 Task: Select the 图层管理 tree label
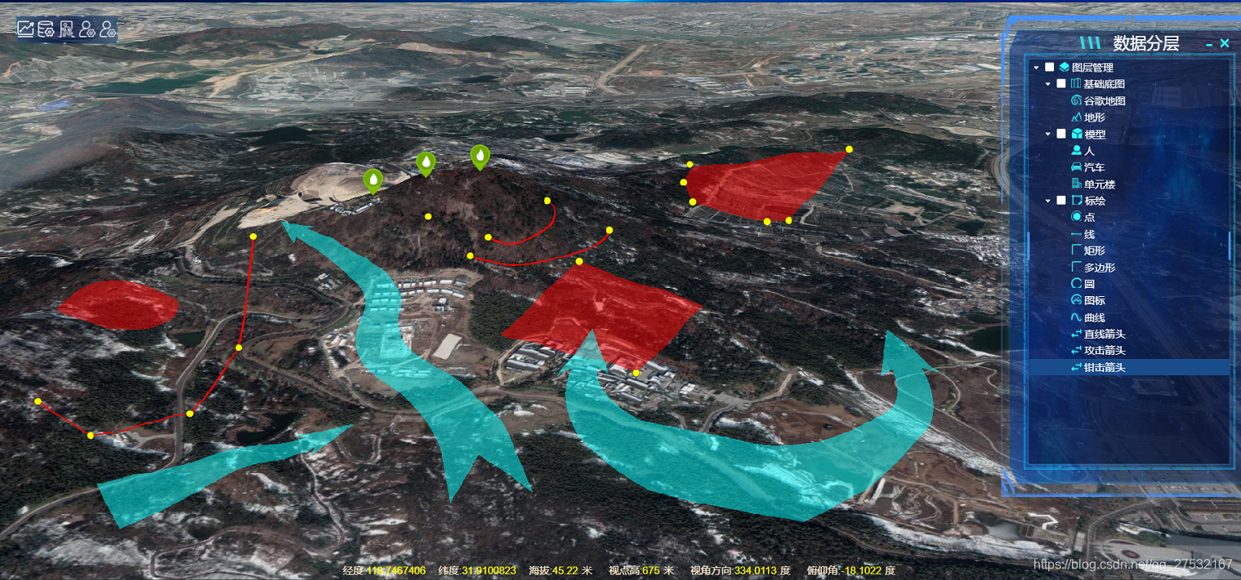coord(1092,68)
